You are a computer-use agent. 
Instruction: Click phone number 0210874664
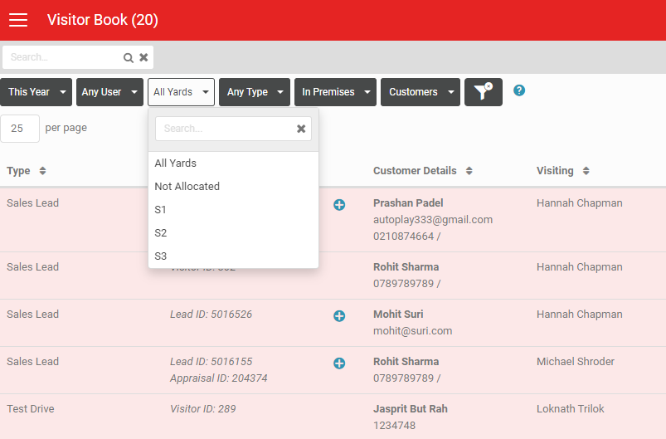404,237
